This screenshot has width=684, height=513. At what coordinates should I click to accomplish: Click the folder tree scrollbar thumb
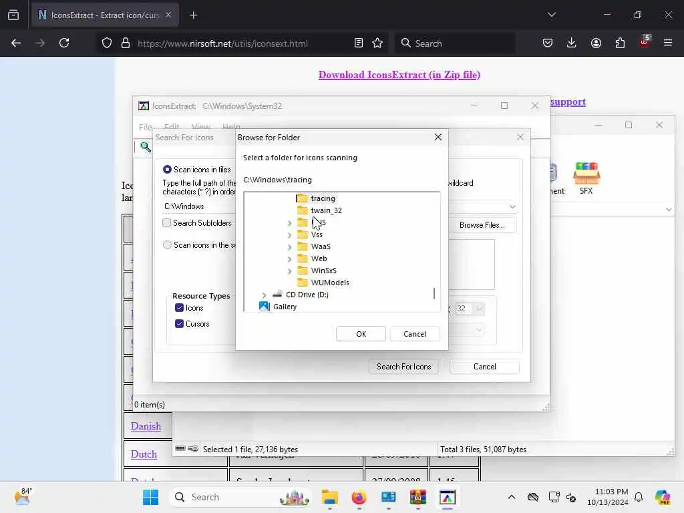[x=434, y=293]
